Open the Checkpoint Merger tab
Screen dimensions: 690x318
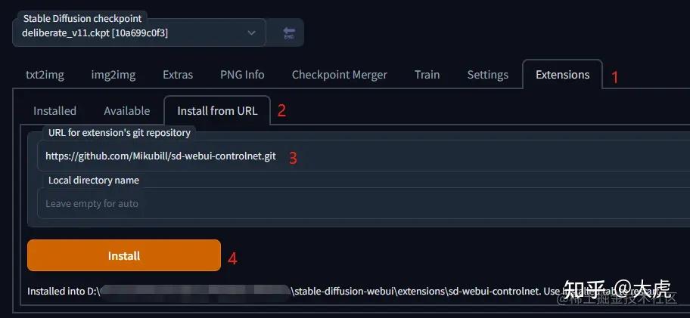pyautogui.click(x=339, y=75)
